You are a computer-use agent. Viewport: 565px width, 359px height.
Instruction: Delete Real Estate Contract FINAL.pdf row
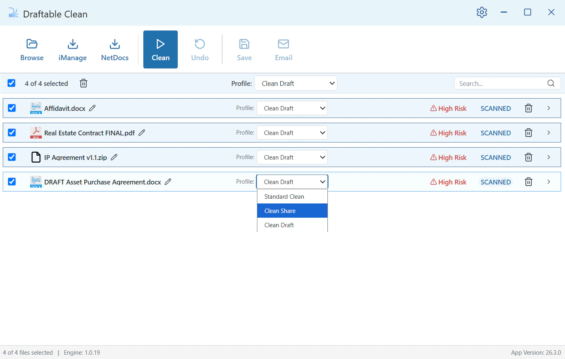528,133
